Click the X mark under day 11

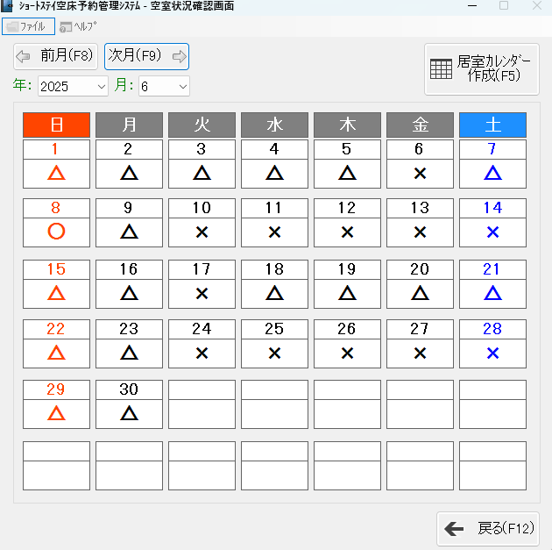(x=274, y=232)
